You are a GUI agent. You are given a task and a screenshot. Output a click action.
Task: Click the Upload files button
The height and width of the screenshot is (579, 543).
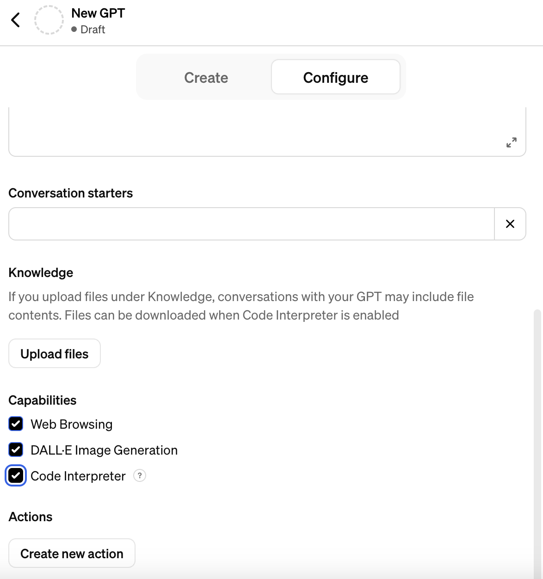(x=55, y=354)
